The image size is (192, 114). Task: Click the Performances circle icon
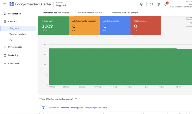pyautogui.click(x=5, y=47)
